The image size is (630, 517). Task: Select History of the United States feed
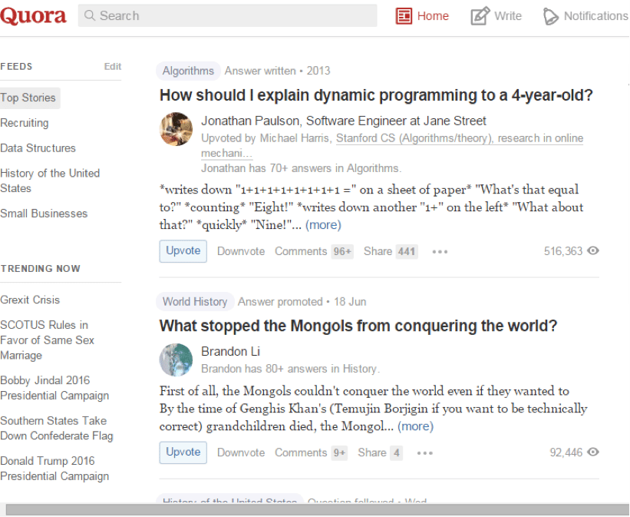coord(50,181)
